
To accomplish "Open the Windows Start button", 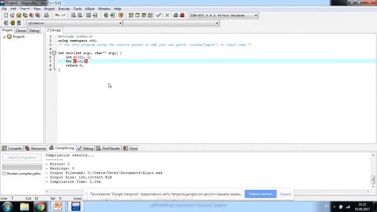I will click(x=7, y=207).
